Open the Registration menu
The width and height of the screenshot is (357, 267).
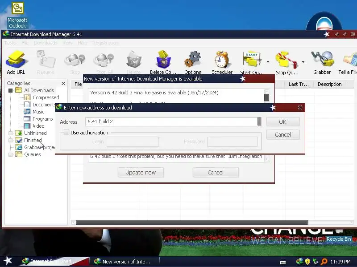coord(105,43)
